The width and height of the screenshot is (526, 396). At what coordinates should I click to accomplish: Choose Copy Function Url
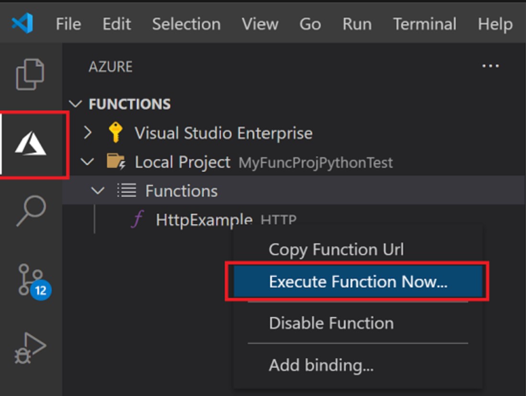point(358,249)
